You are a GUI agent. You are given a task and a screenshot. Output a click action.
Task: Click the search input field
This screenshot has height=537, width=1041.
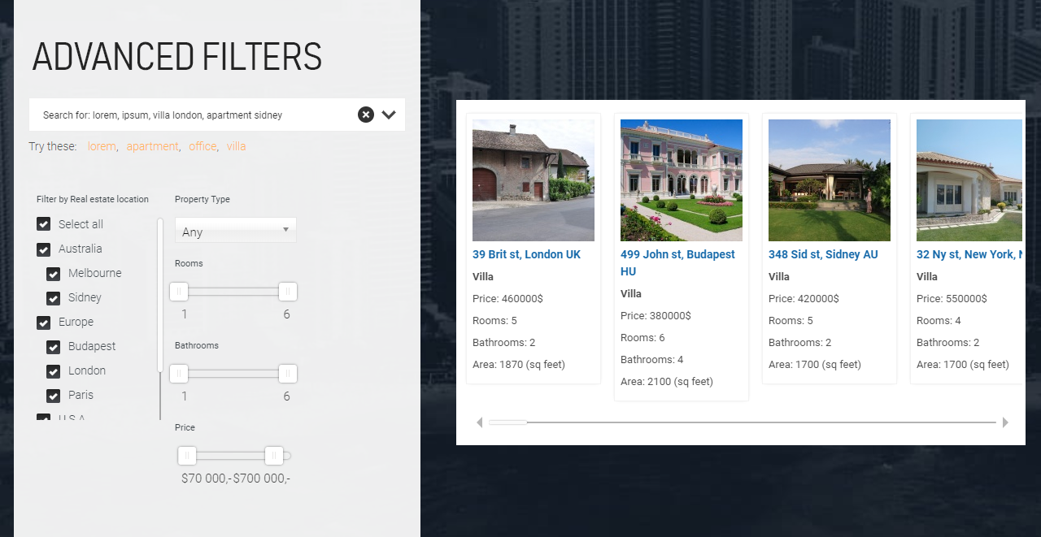195,115
